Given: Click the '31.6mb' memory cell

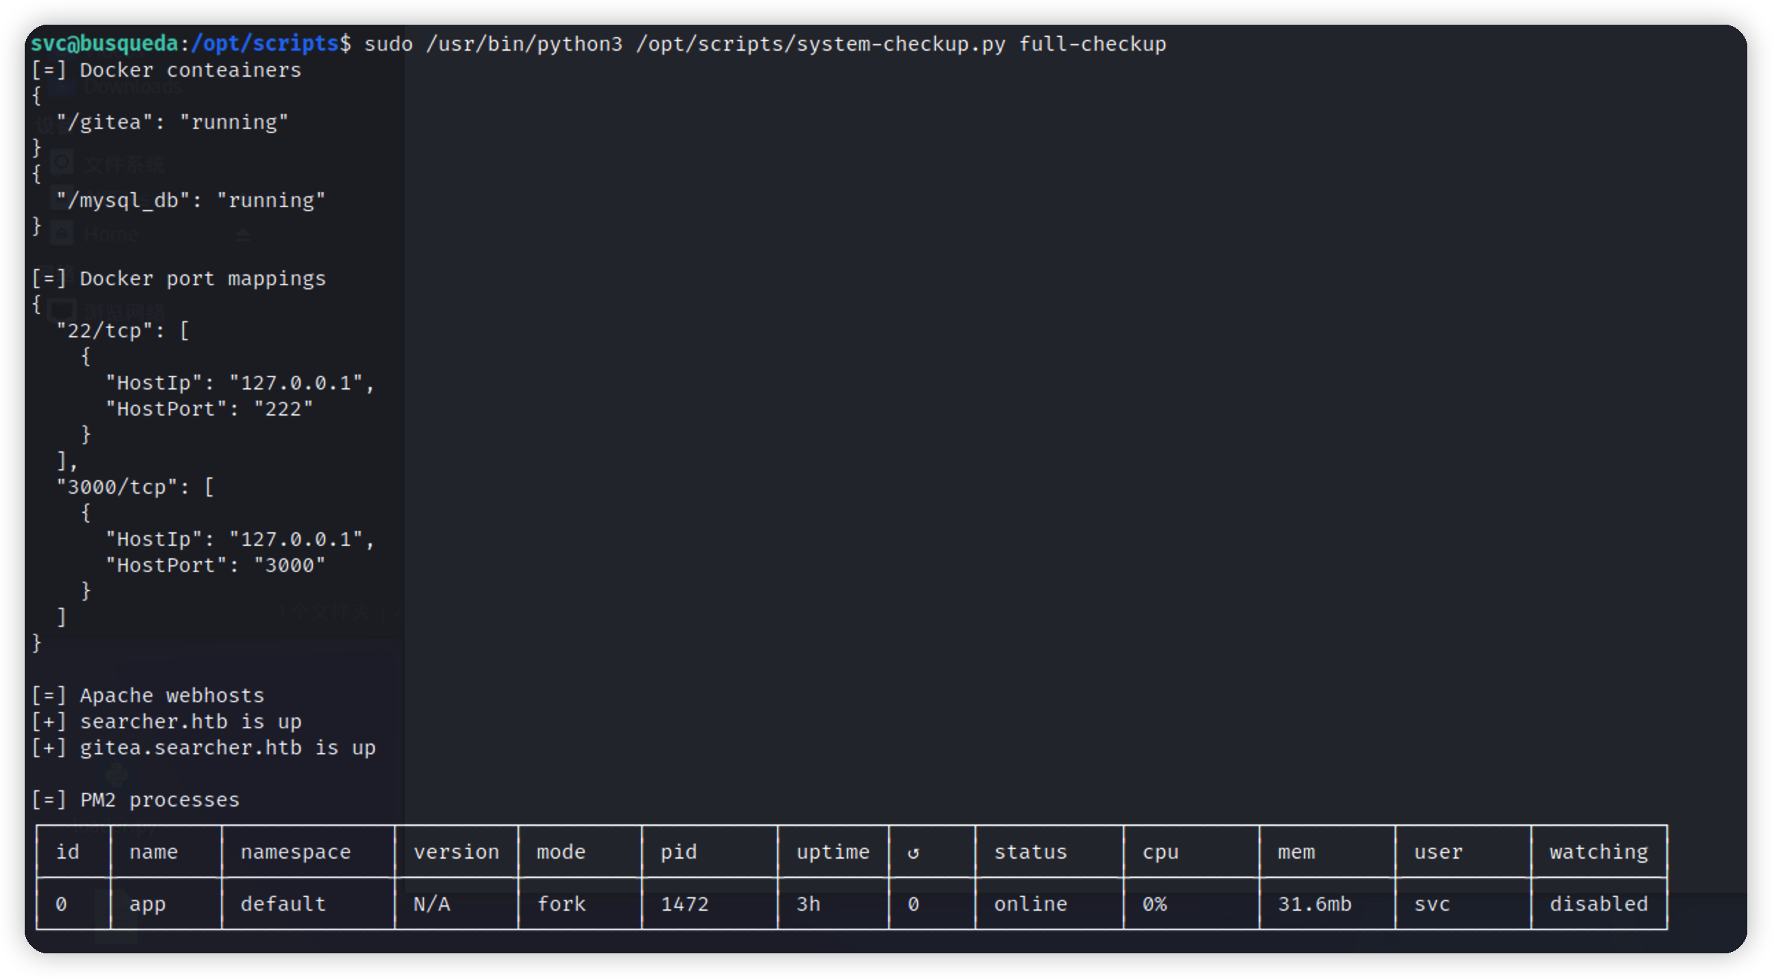Looking at the screenshot, I should pyautogui.click(x=1314, y=904).
